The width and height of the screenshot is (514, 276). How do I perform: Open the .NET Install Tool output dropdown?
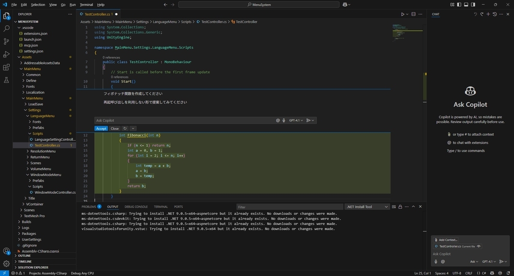point(368,207)
